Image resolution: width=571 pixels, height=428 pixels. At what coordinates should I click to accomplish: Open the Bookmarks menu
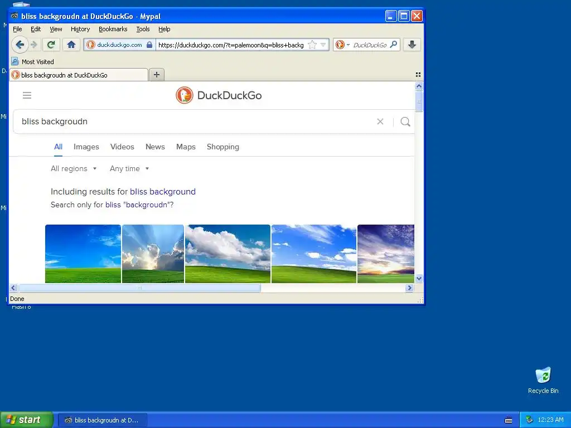pyautogui.click(x=113, y=29)
